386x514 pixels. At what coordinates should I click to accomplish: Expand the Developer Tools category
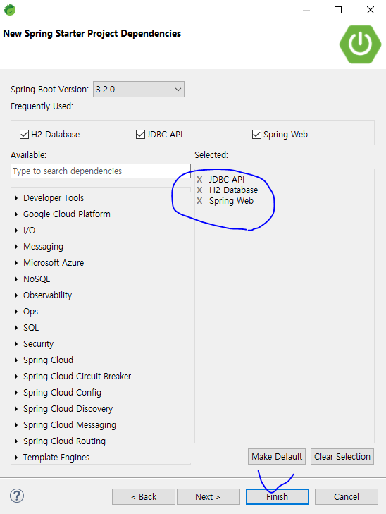tap(16, 198)
